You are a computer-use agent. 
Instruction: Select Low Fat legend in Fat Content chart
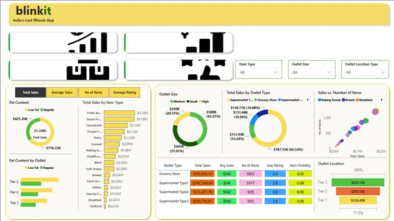[x=32, y=110]
